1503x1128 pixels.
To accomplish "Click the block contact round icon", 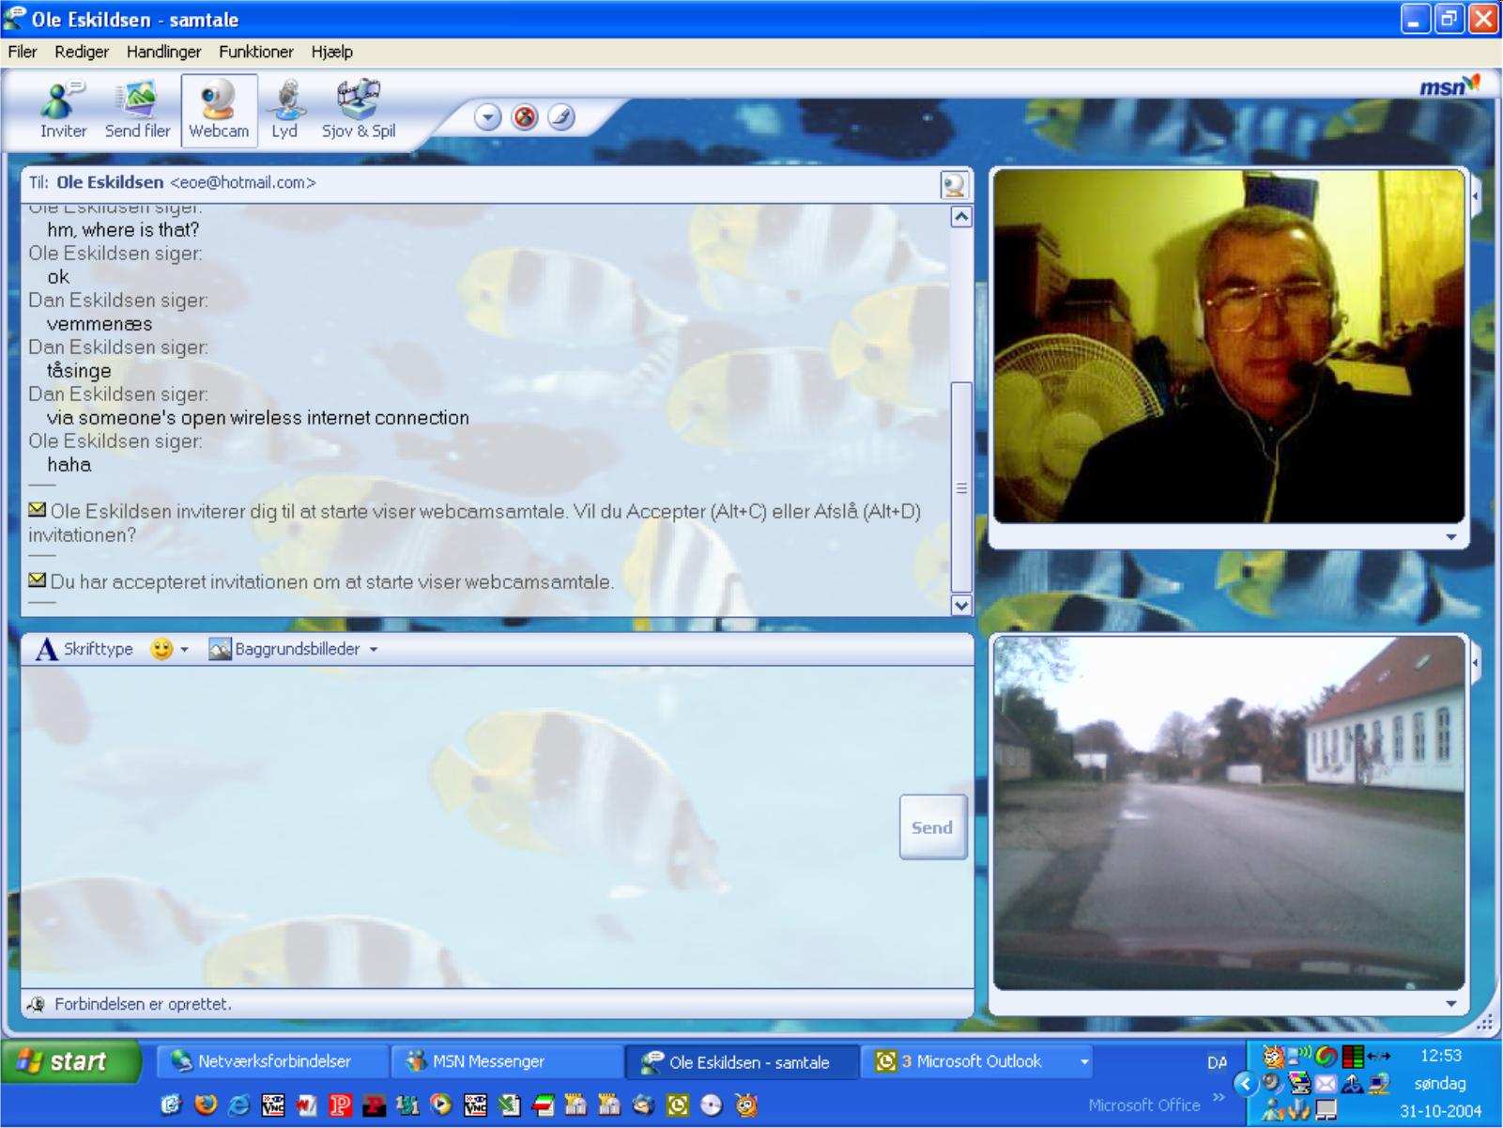I will [525, 117].
